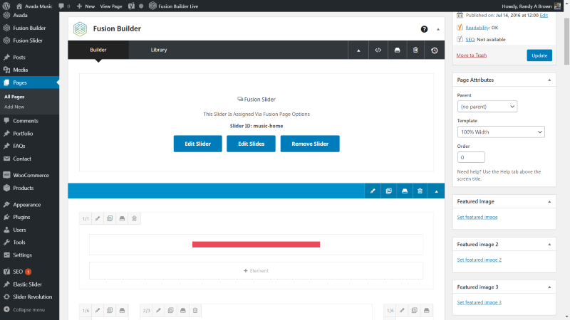The image size is (570, 320).
Task: Select All Pages submenu item
Action: point(14,97)
